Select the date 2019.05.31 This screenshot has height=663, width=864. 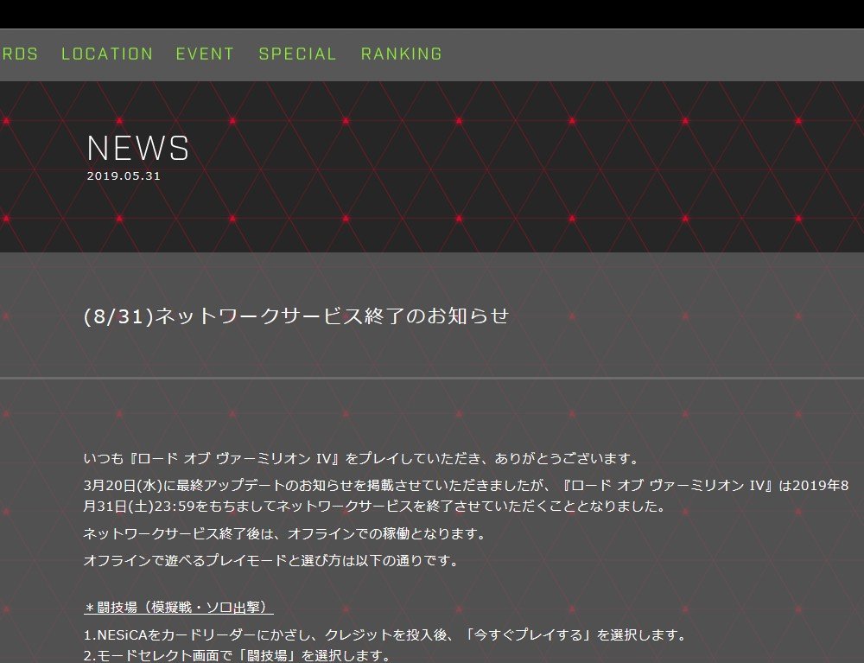[x=124, y=176]
